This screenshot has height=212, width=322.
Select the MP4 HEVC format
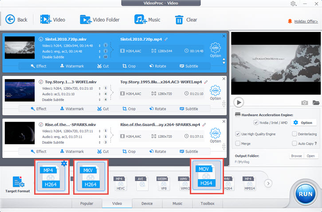(120, 184)
